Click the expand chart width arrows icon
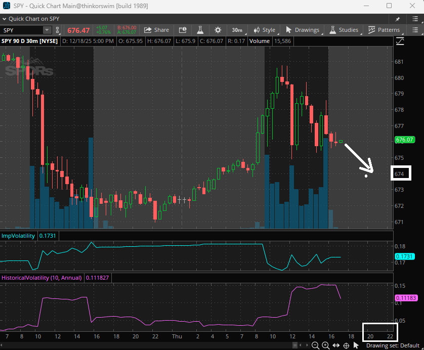Viewport: 424px width, 350px height. tap(336, 345)
